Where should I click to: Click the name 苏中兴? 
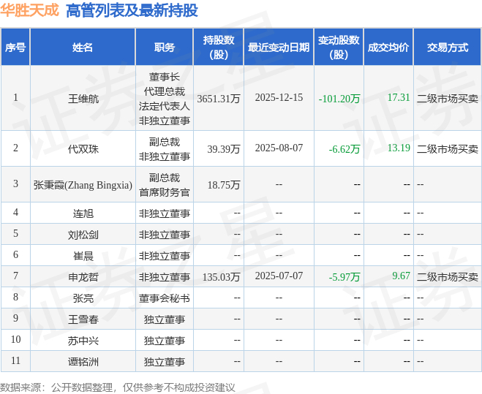[x=83, y=341]
